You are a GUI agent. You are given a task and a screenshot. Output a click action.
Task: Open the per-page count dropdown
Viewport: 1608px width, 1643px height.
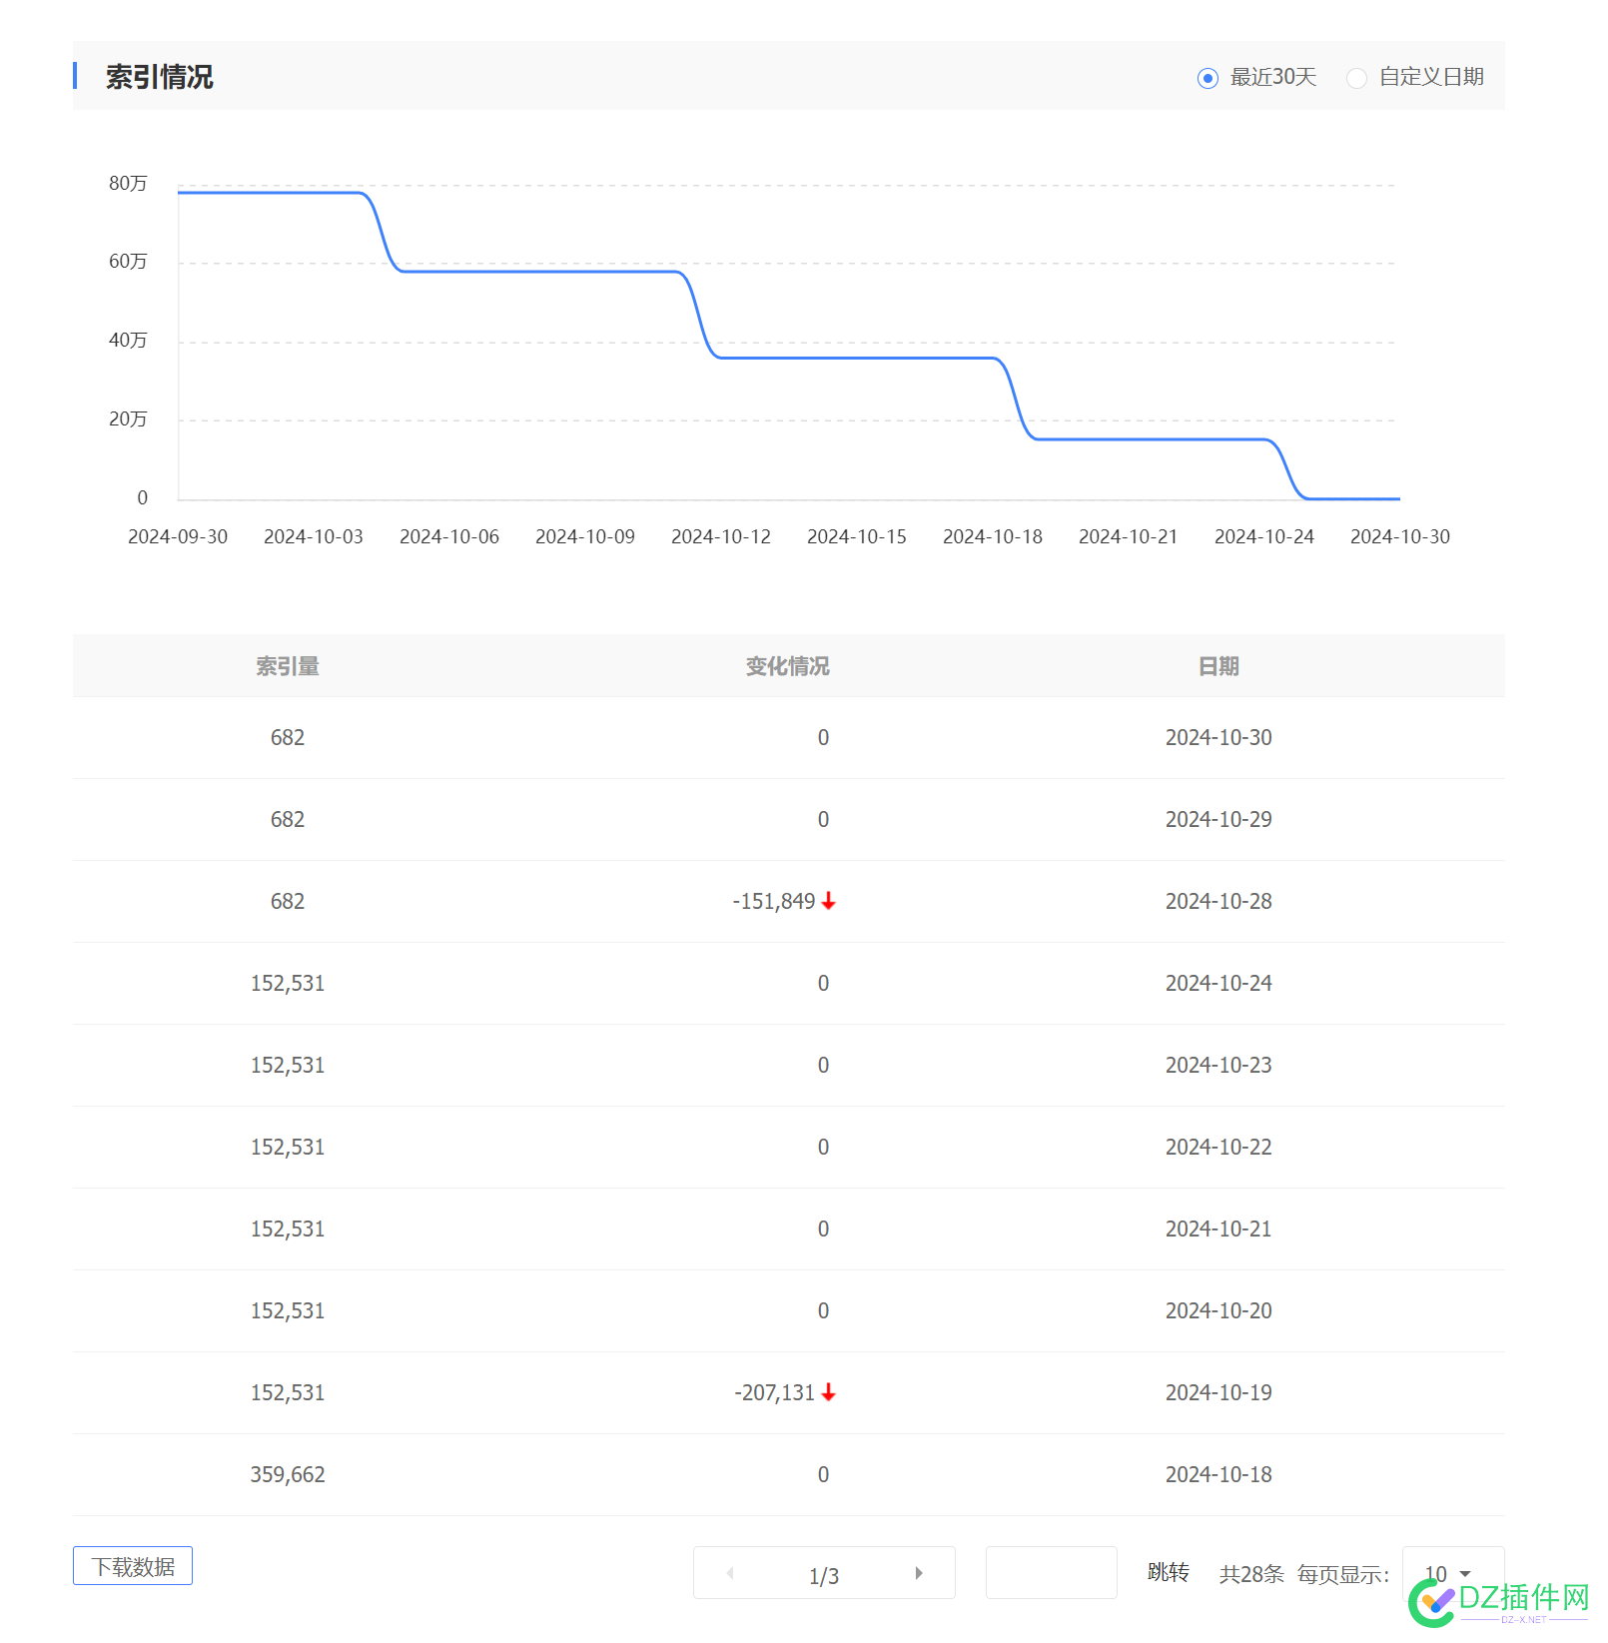1453,1573
